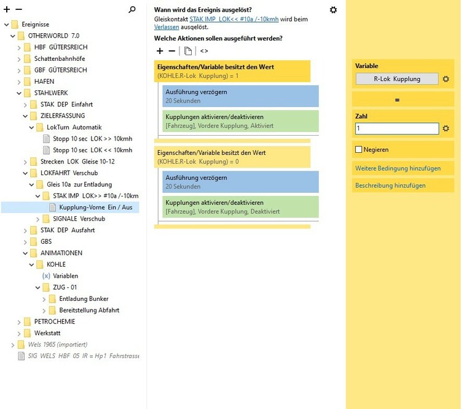Click the minus icon above the event tree

pos(18,10)
